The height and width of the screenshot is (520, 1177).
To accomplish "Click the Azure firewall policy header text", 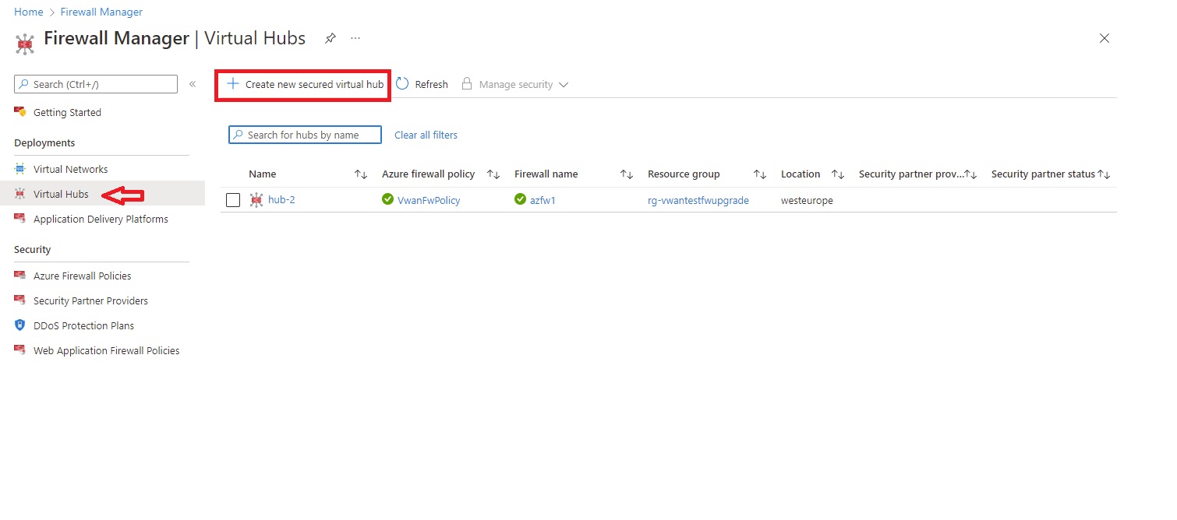I will point(428,174).
